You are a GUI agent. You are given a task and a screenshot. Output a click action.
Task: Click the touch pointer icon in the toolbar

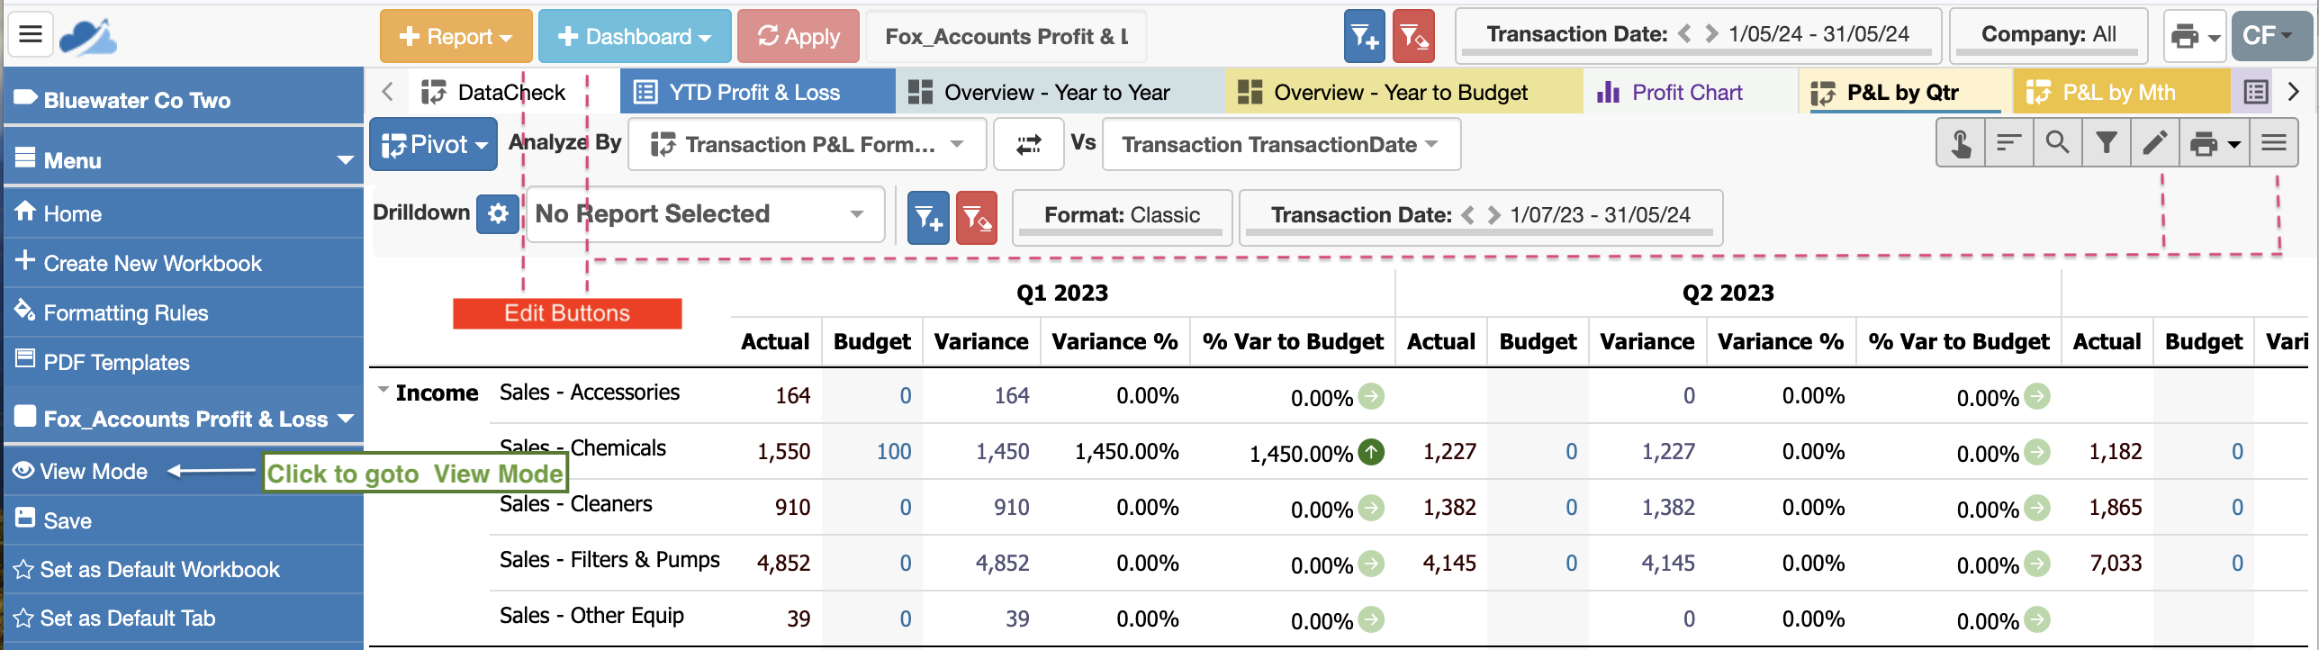(x=1961, y=143)
